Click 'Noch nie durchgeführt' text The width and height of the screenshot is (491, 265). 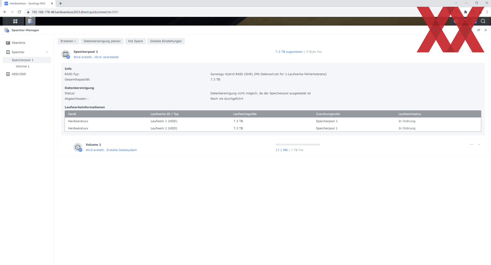(x=227, y=99)
